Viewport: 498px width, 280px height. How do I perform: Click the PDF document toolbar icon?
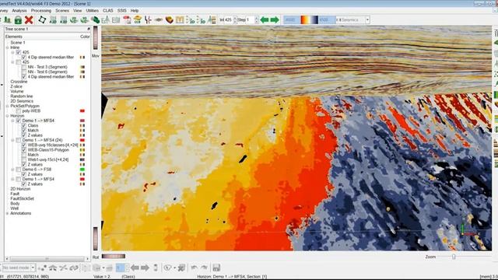click(127, 20)
